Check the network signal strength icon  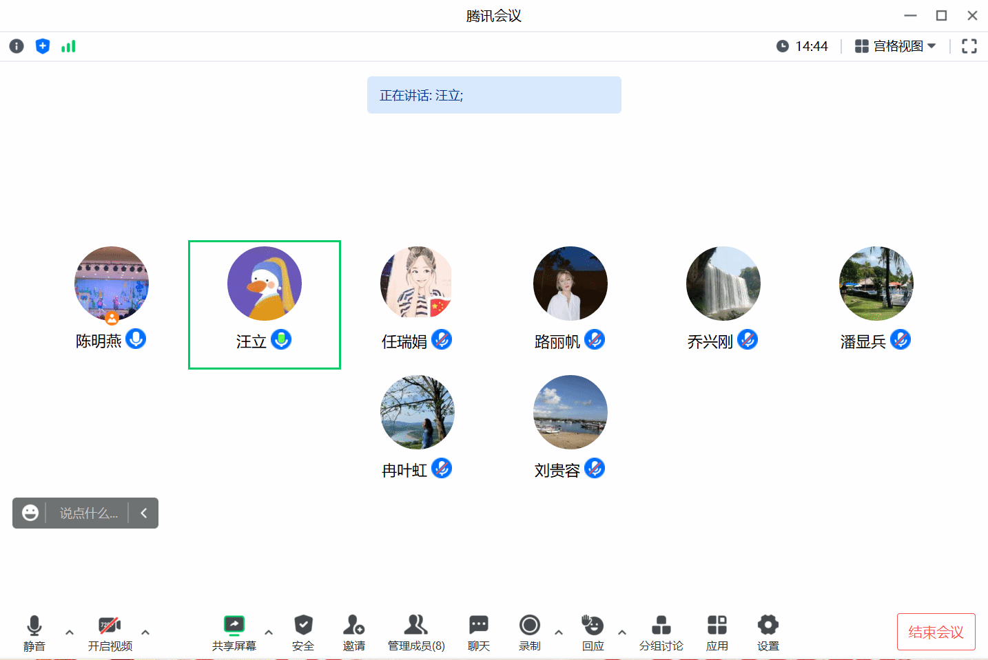pos(68,46)
